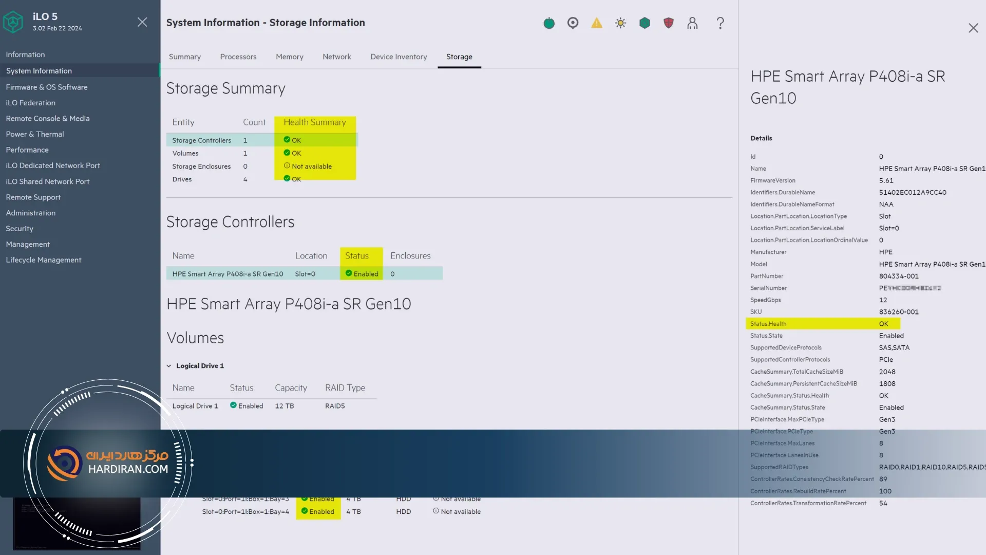The height and width of the screenshot is (555, 986).
Task: Open the Memory tab
Action: pos(289,57)
